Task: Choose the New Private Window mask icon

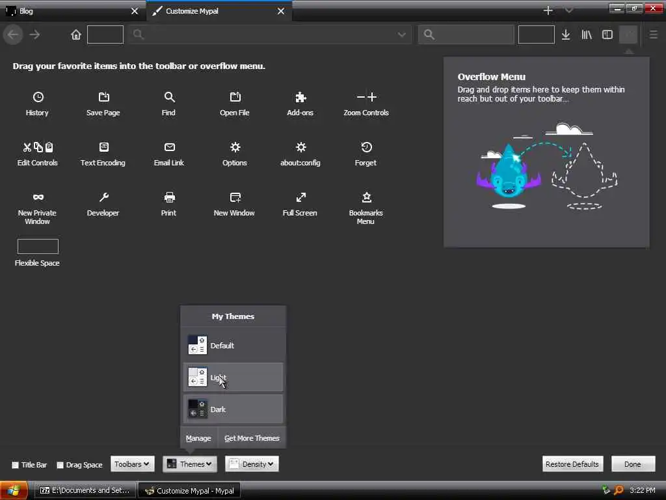Action: click(38, 197)
